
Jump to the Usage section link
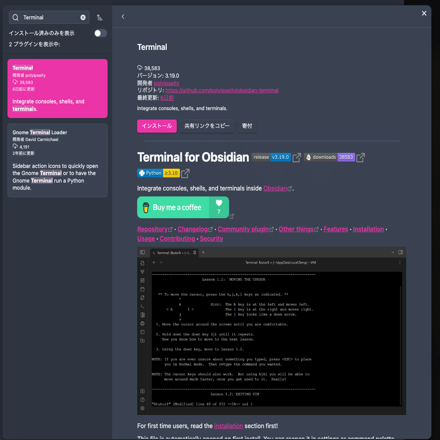[146, 238]
